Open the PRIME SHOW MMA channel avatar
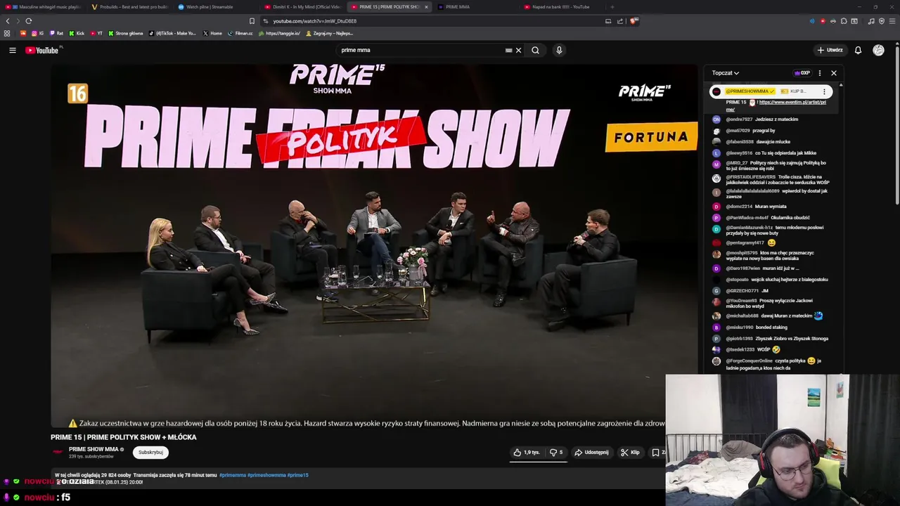Image resolution: width=900 pixels, height=506 pixels. 58,452
